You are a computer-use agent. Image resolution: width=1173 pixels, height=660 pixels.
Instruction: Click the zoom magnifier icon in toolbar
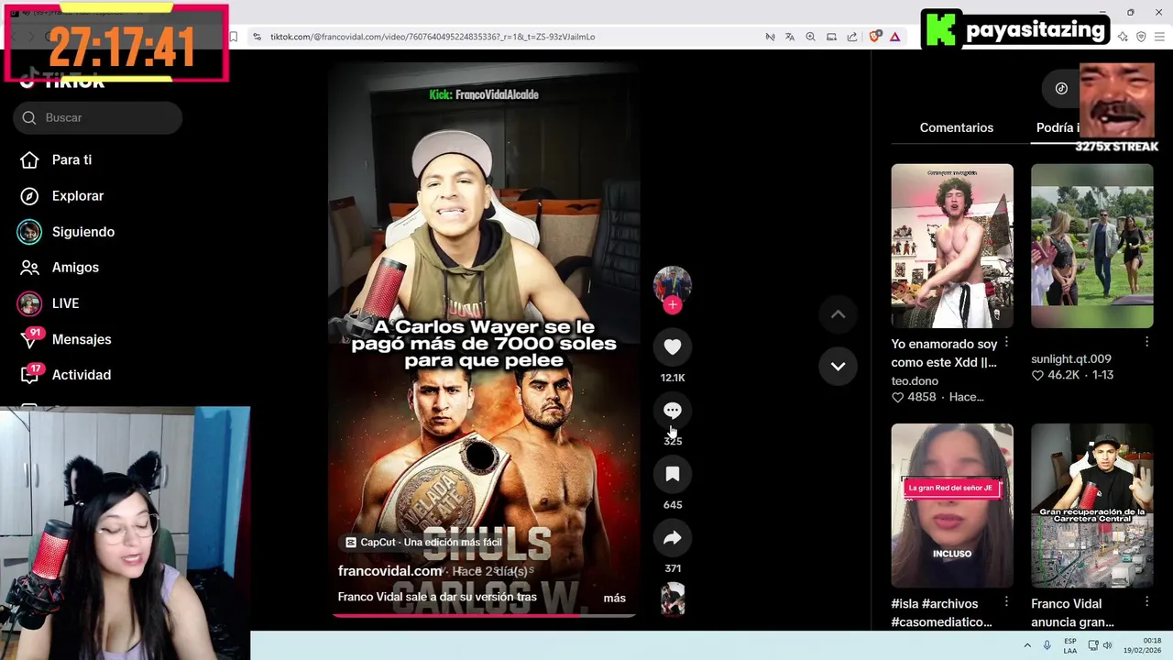810,37
